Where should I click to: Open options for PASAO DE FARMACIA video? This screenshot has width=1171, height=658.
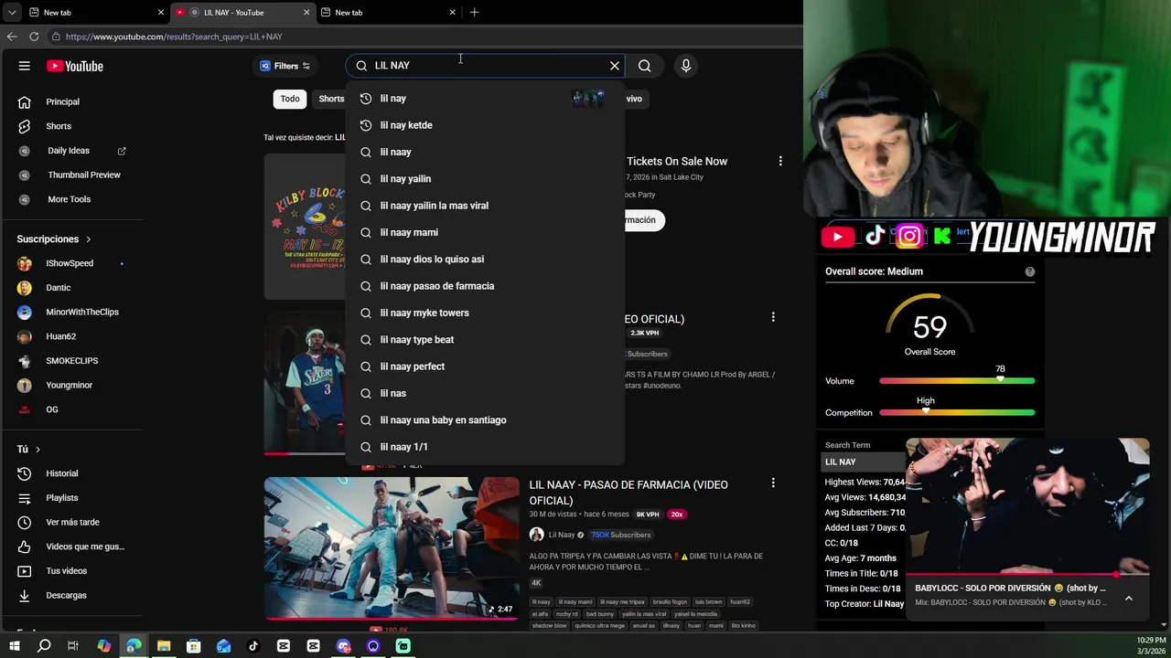coord(773,483)
